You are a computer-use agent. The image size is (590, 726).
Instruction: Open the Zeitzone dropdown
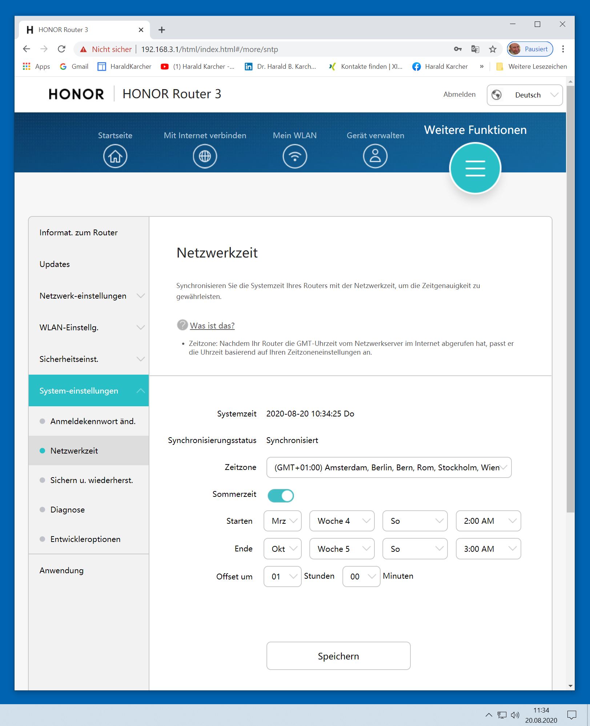389,467
